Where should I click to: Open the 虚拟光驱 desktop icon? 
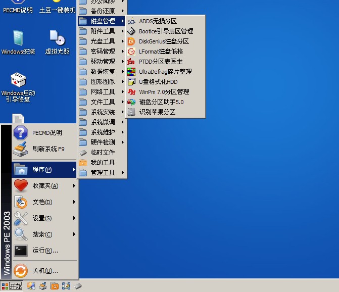[x=57, y=42]
